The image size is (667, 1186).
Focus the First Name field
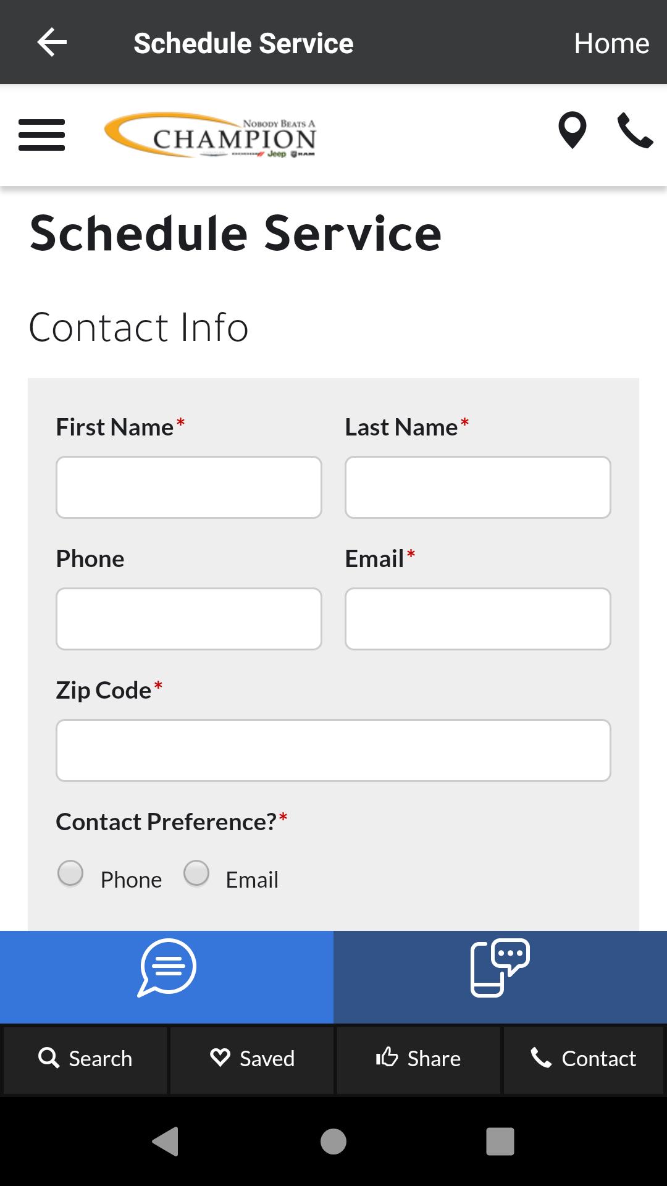(x=189, y=487)
